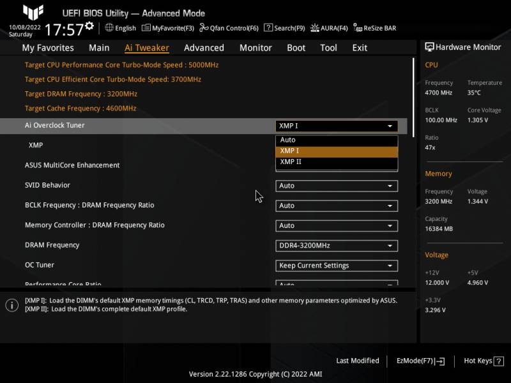Switch to EzMode(F7)
511x383 pixels.
(420, 361)
